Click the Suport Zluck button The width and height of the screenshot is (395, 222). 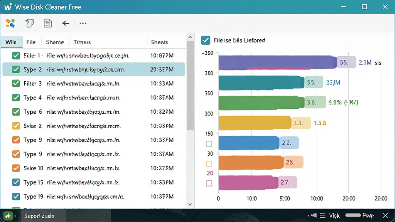[66, 216]
